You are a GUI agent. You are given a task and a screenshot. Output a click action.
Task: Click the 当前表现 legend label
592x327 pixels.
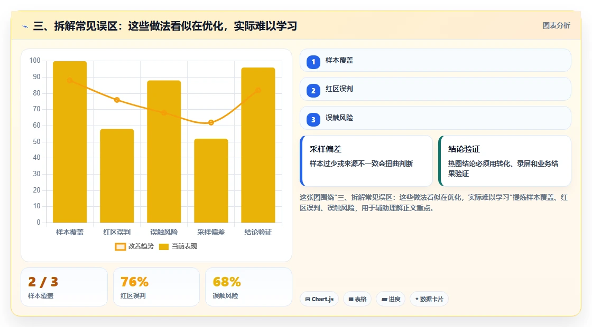coord(184,246)
